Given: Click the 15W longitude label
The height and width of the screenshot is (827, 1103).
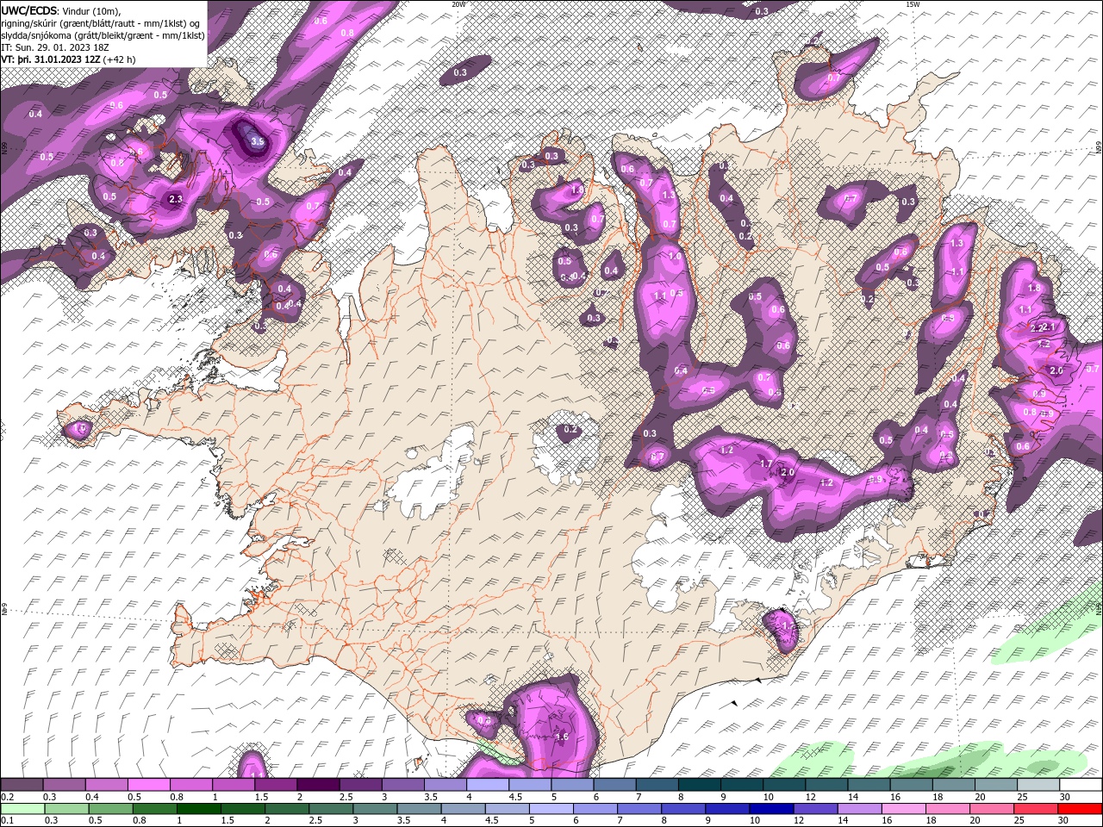Looking at the screenshot, I should [913, 4].
